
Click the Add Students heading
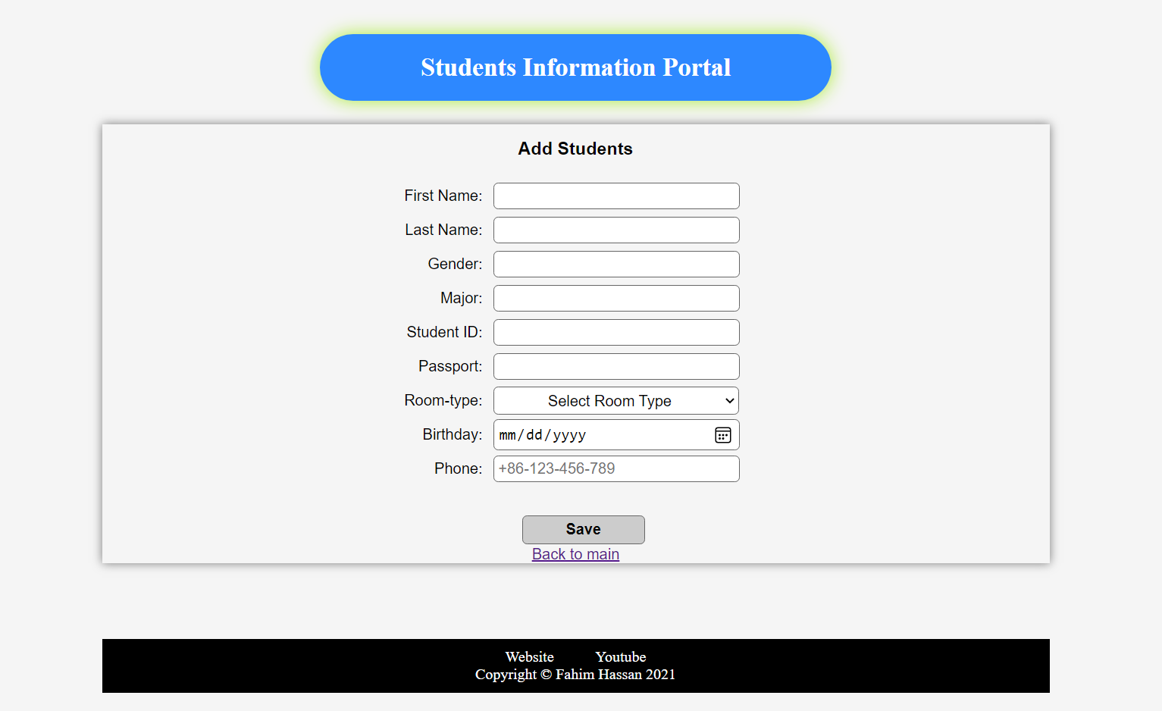coord(575,149)
